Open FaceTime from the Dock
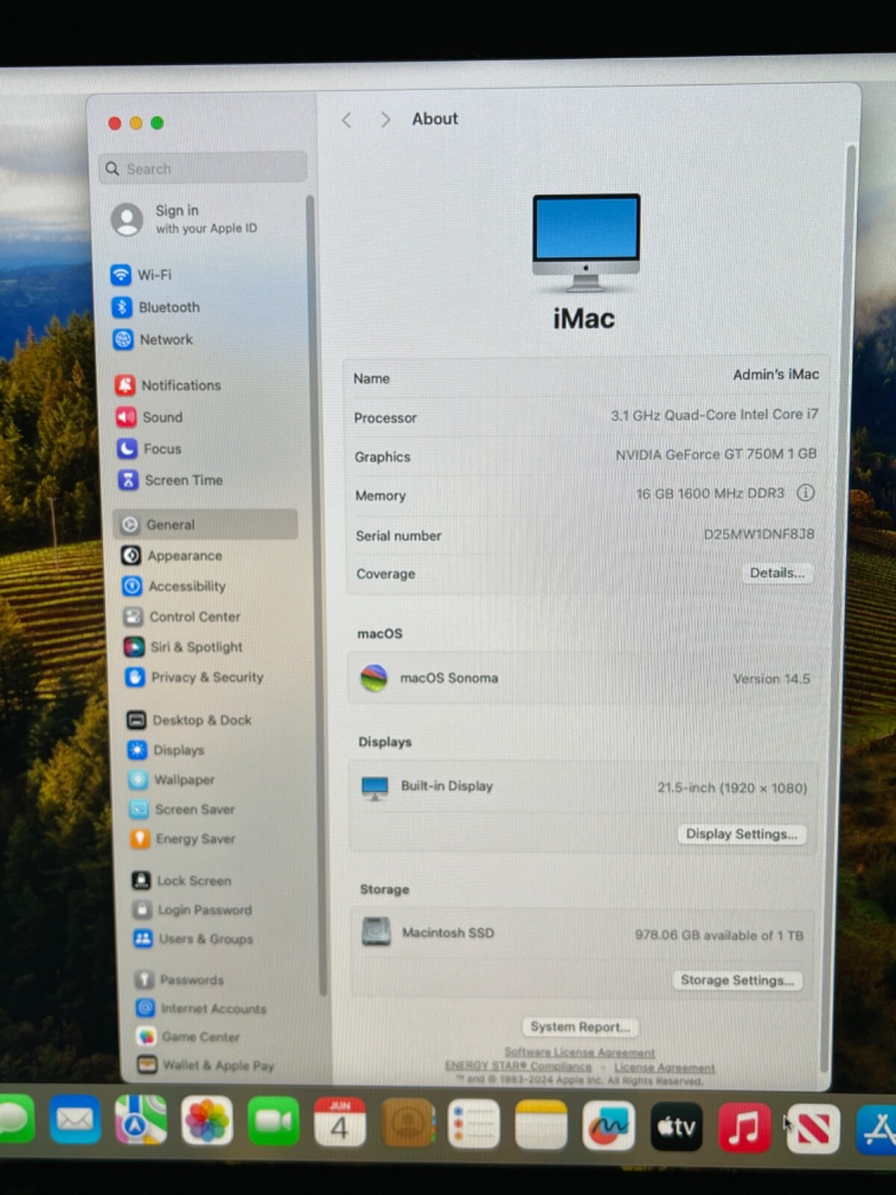The height and width of the screenshot is (1195, 896). click(273, 1122)
